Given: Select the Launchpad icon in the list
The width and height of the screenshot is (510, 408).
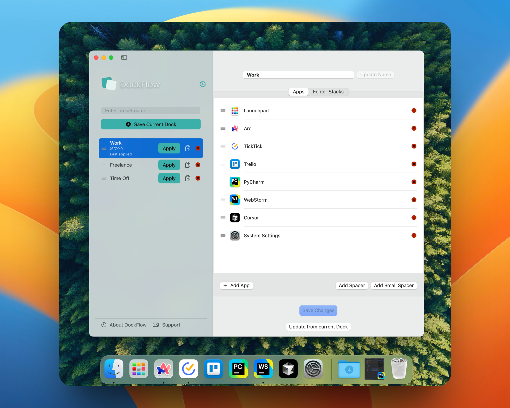Looking at the screenshot, I should [x=235, y=110].
